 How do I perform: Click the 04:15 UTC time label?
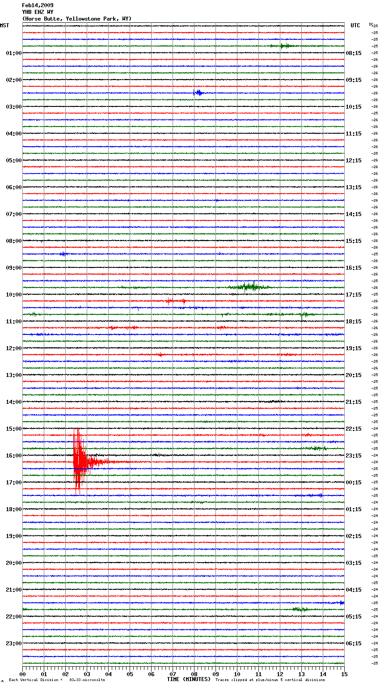[354, 590]
